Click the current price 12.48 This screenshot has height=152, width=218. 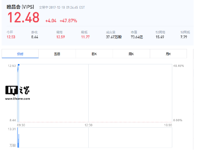coord(23,17)
